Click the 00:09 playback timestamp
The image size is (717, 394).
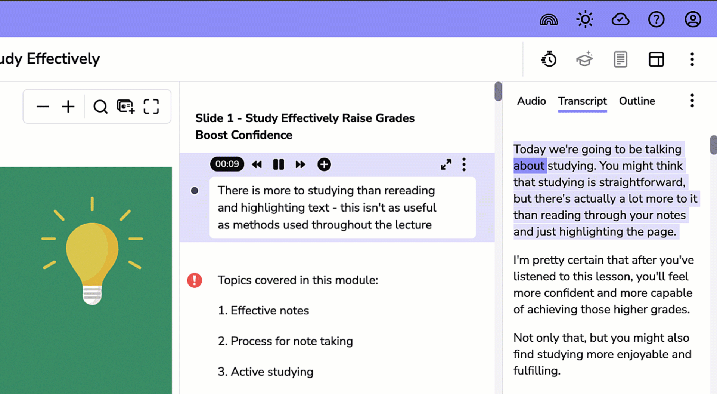coord(227,164)
